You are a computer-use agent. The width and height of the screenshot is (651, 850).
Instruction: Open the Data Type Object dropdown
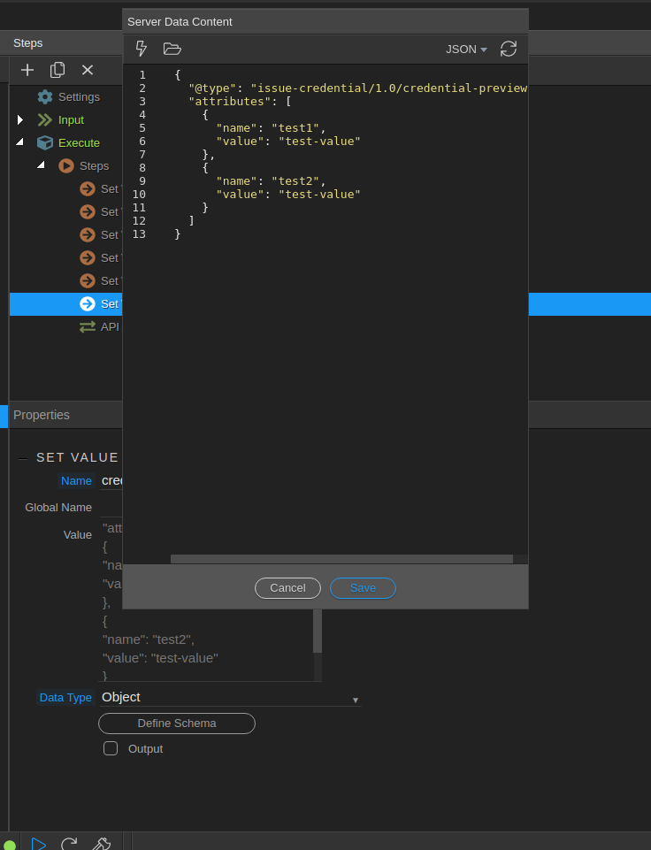[x=230, y=697]
